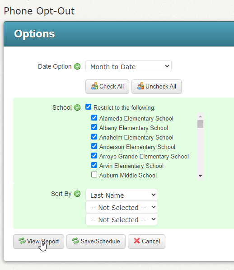Image resolution: width=234 pixels, height=270 pixels.
Task: Click the people icon on Uncheck All
Action: point(140,86)
